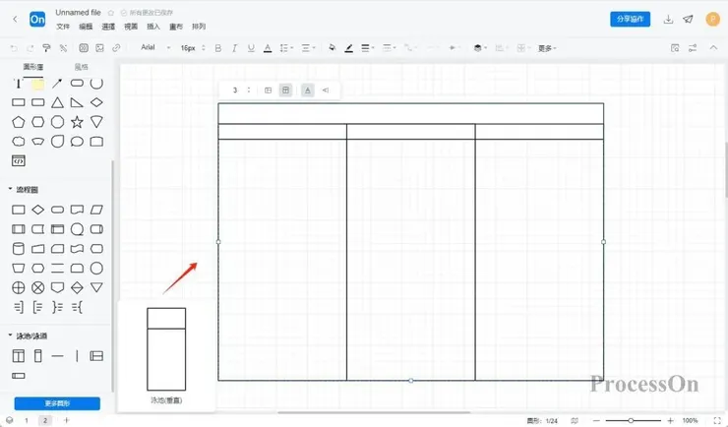Image resolution: width=728 pixels, height=427 pixels.
Task: Select the flowchart database cylinder shape
Action: [x=18, y=249]
